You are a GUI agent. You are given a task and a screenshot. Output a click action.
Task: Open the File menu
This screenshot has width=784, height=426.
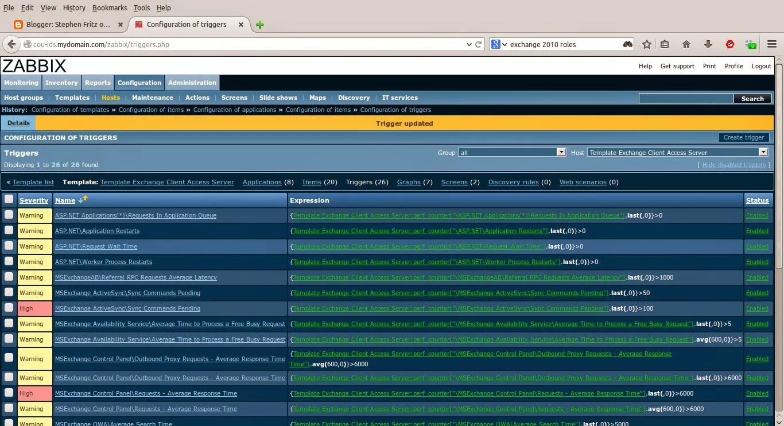[x=9, y=7]
